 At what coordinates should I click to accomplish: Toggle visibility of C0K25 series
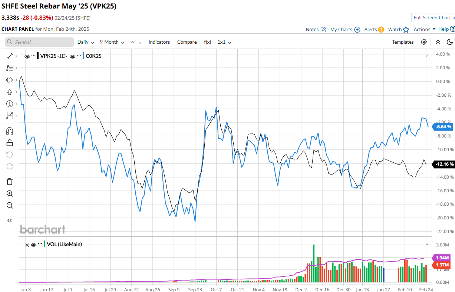click(73, 56)
